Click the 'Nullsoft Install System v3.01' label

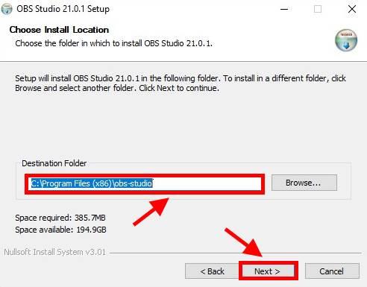[x=54, y=252]
